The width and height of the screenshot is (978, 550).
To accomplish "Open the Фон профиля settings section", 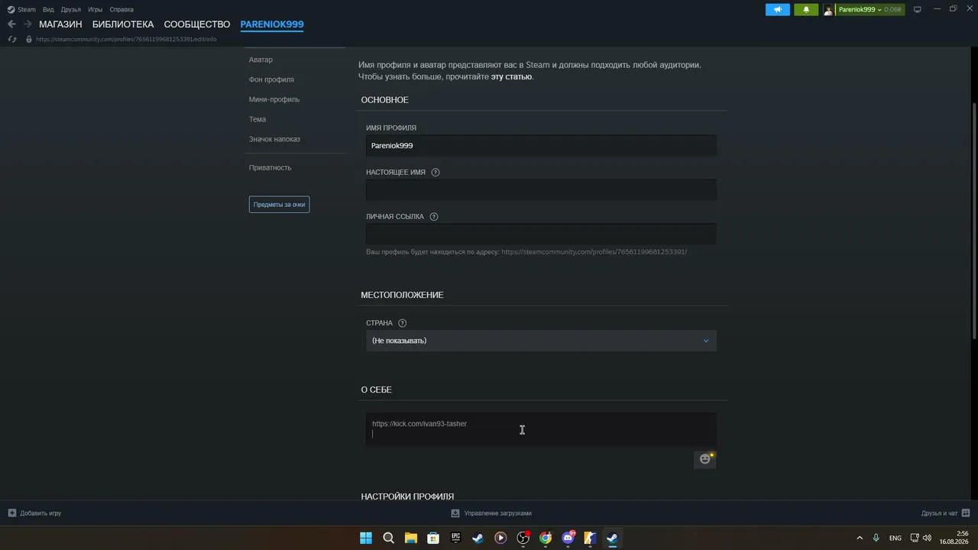I will click(x=271, y=79).
